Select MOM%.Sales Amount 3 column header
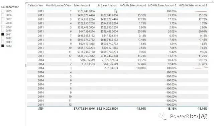The width and height of the screenshot is (214, 126). (x=193, y=5)
